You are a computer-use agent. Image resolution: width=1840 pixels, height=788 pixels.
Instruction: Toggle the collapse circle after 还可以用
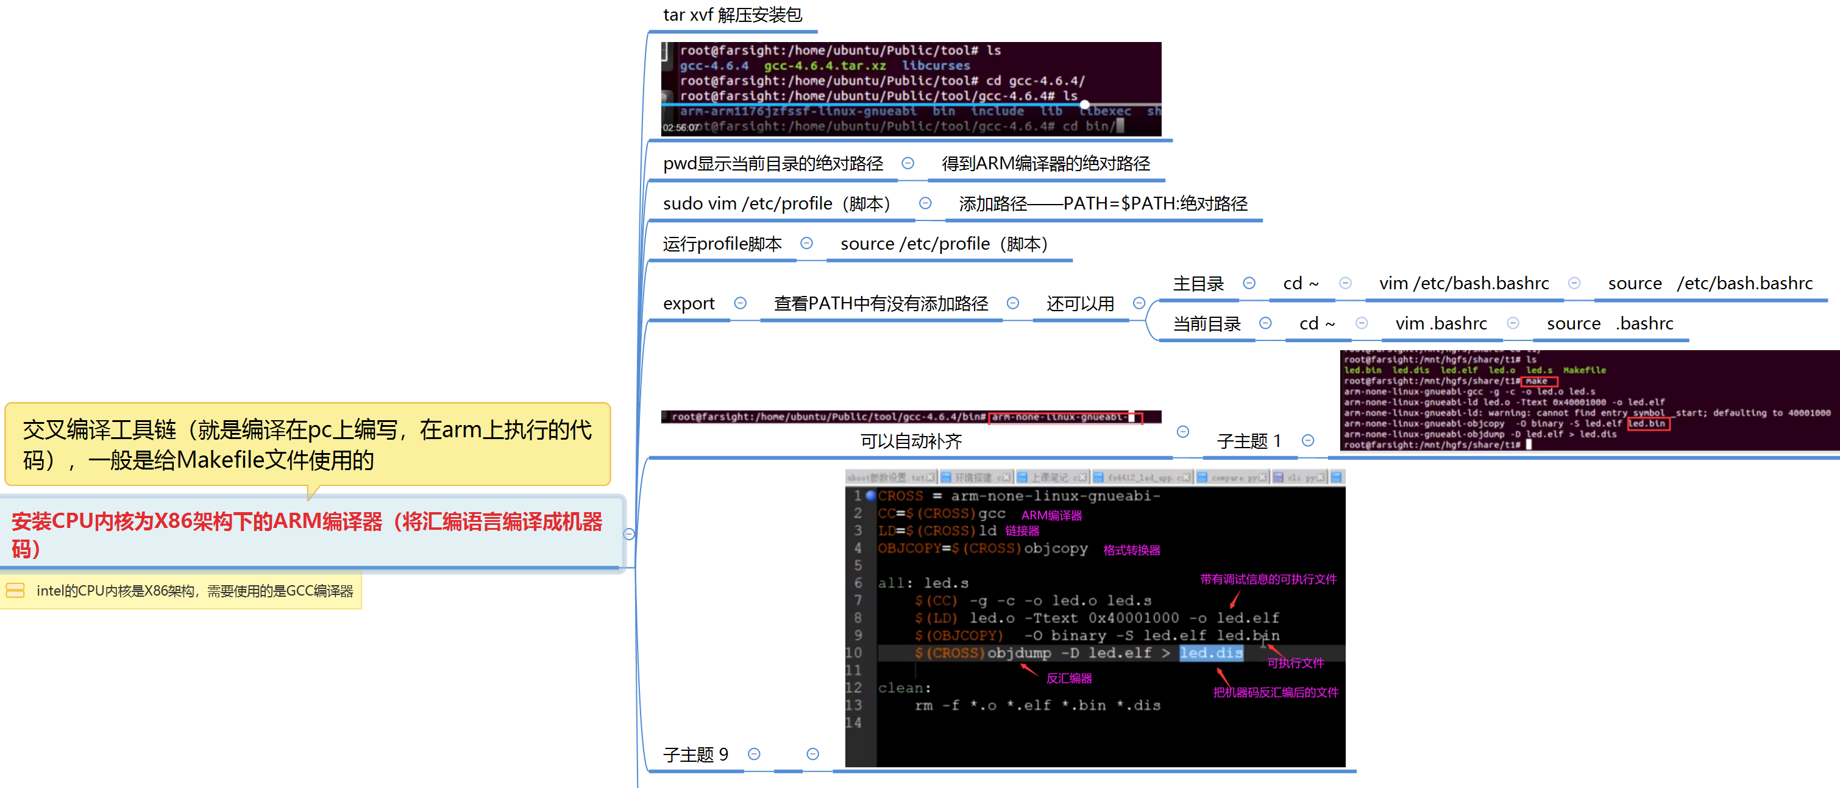(x=1138, y=303)
